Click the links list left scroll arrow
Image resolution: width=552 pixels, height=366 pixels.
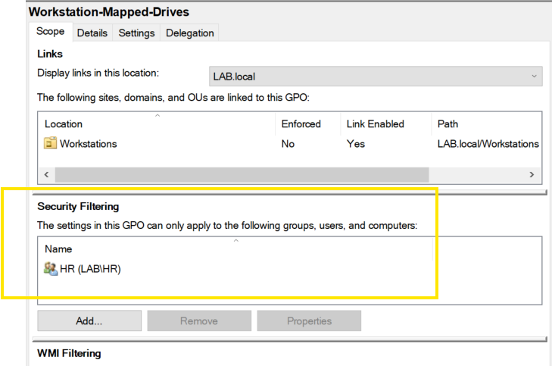coord(46,175)
